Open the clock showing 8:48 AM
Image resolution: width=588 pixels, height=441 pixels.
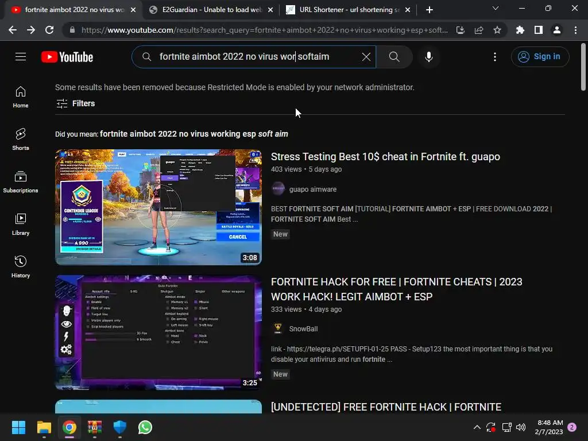click(549, 427)
